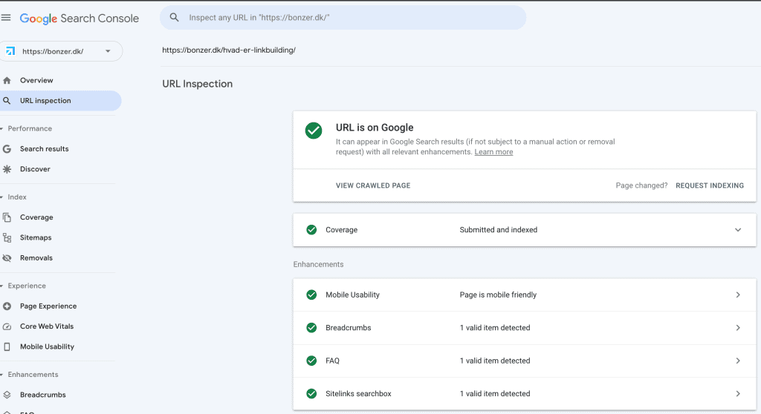
Task: Open the bonzer.dk property selector dropdown
Action: click(x=61, y=51)
